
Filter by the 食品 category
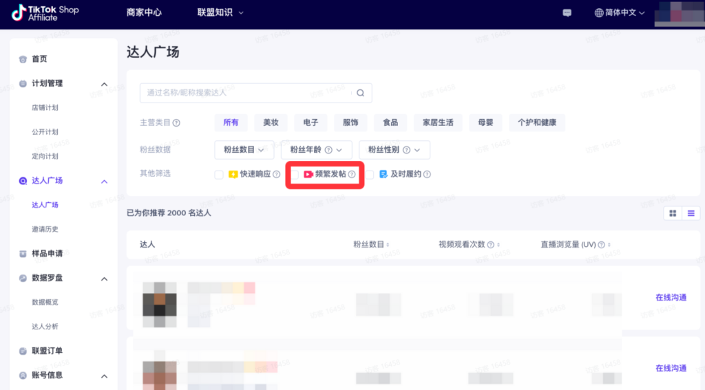click(x=390, y=122)
